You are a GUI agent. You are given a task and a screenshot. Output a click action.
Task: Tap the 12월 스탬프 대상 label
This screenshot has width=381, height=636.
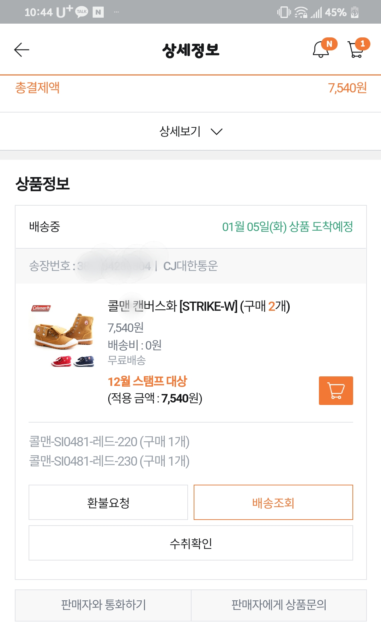click(147, 381)
